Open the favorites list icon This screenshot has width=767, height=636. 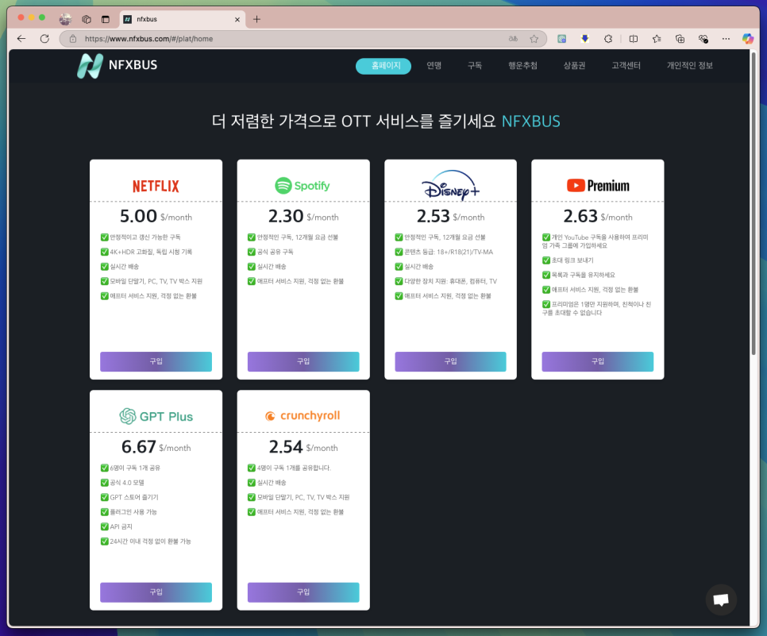pos(657,39)
